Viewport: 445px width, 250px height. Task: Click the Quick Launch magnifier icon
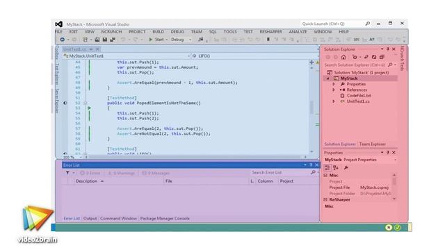(x=368, y=24)
